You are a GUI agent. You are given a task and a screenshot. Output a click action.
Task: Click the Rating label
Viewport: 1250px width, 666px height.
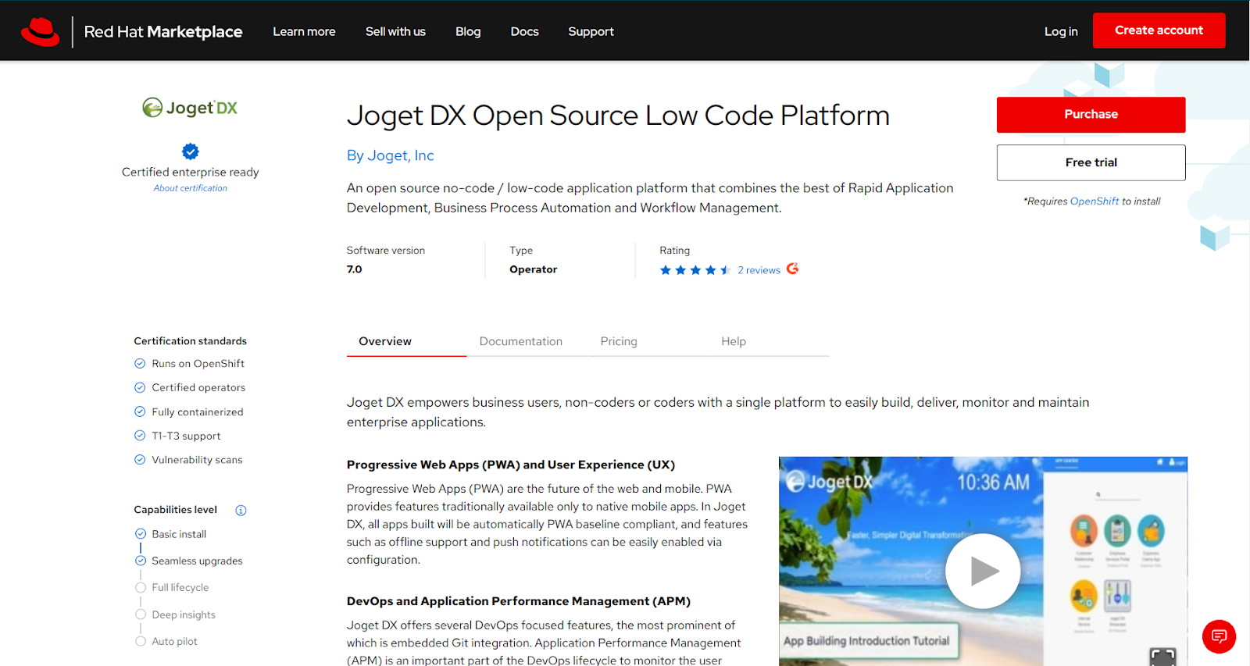click(x=675, y=251)
